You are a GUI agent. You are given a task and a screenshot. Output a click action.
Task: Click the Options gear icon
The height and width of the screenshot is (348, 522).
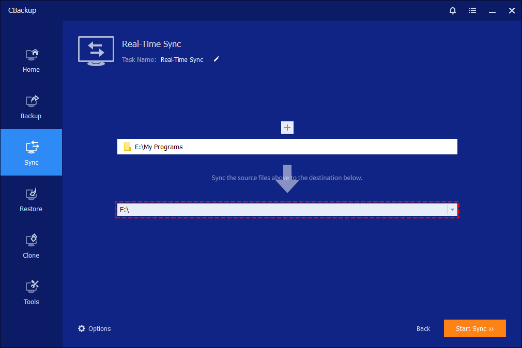pyautogui.click(x=82, y=328)
